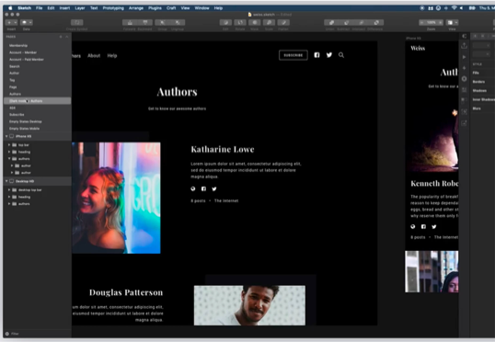Click the Mask toolbar icon
The image size is (495, 342).
(x=255, y=22)
